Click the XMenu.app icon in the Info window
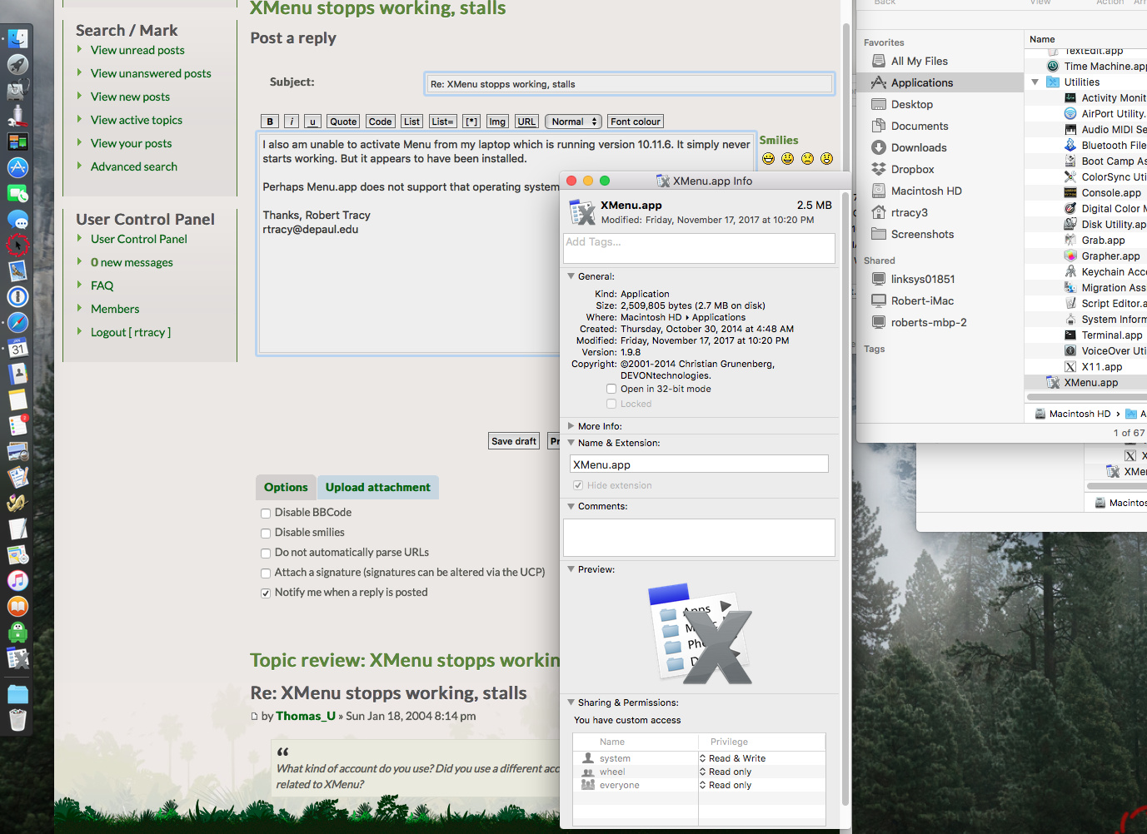 click(x=581, y=211)
